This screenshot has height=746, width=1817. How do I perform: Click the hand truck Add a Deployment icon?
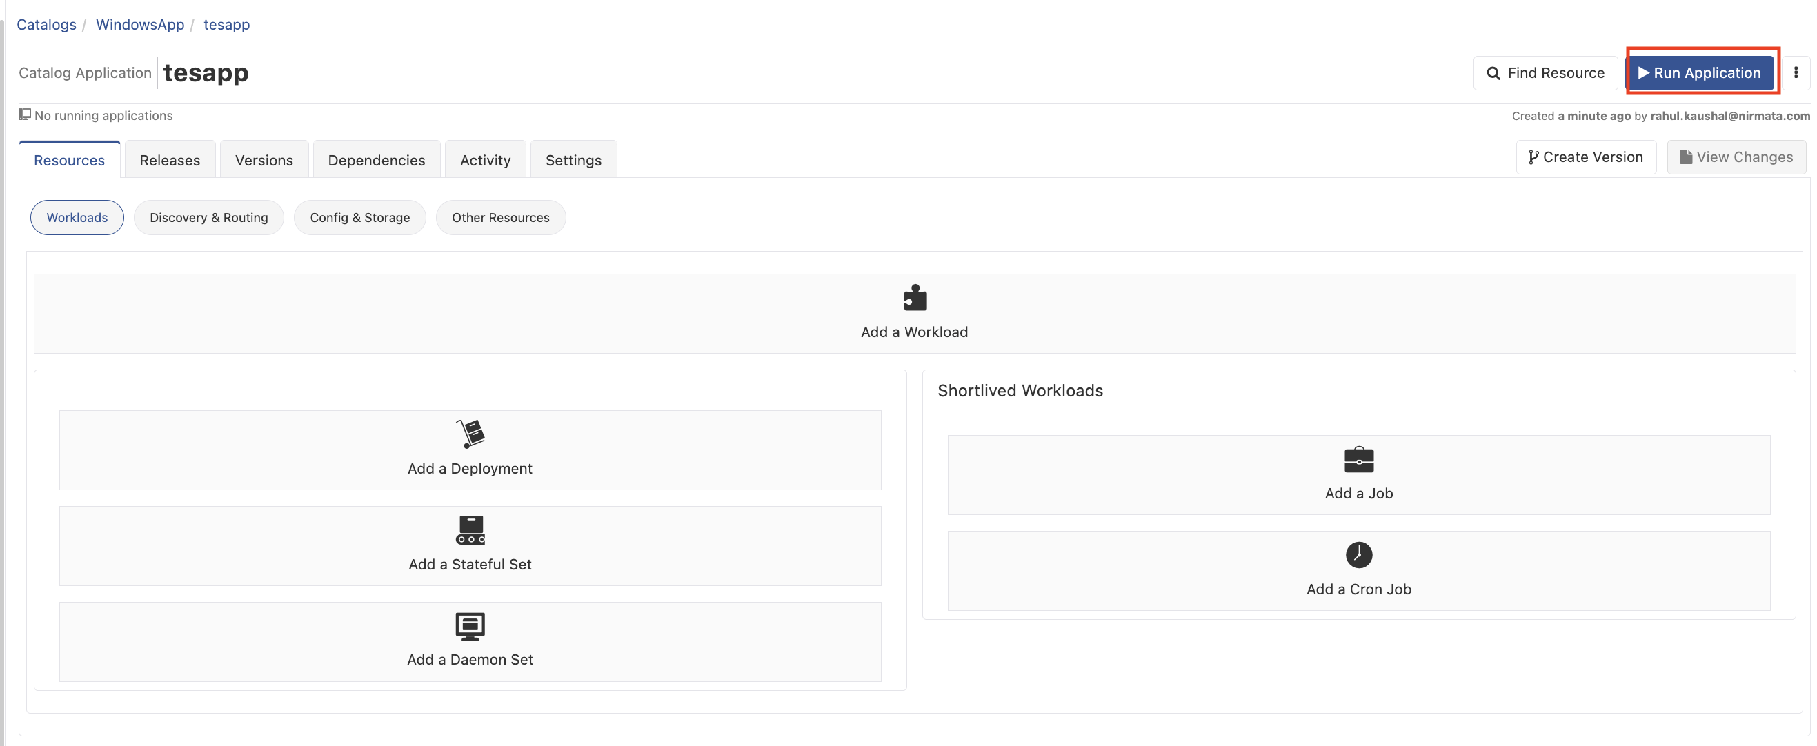point(470,434)
